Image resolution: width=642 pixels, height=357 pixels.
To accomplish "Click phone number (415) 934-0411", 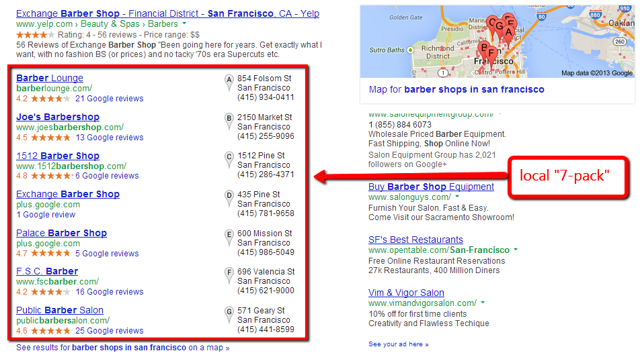I will [x=266, y=97].
